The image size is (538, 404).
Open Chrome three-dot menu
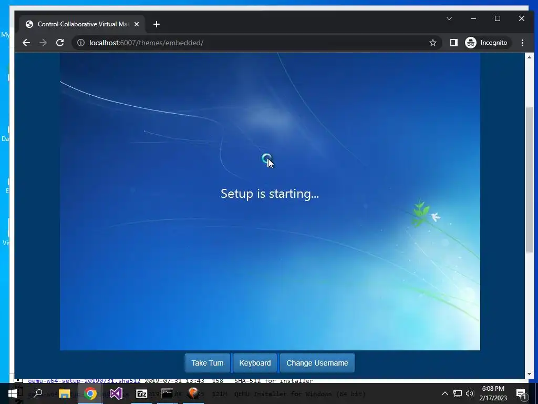point(522,43)
